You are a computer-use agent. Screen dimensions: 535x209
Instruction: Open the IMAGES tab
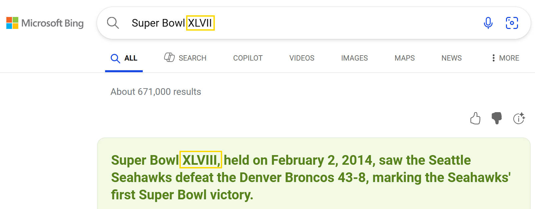click(354, 58)
